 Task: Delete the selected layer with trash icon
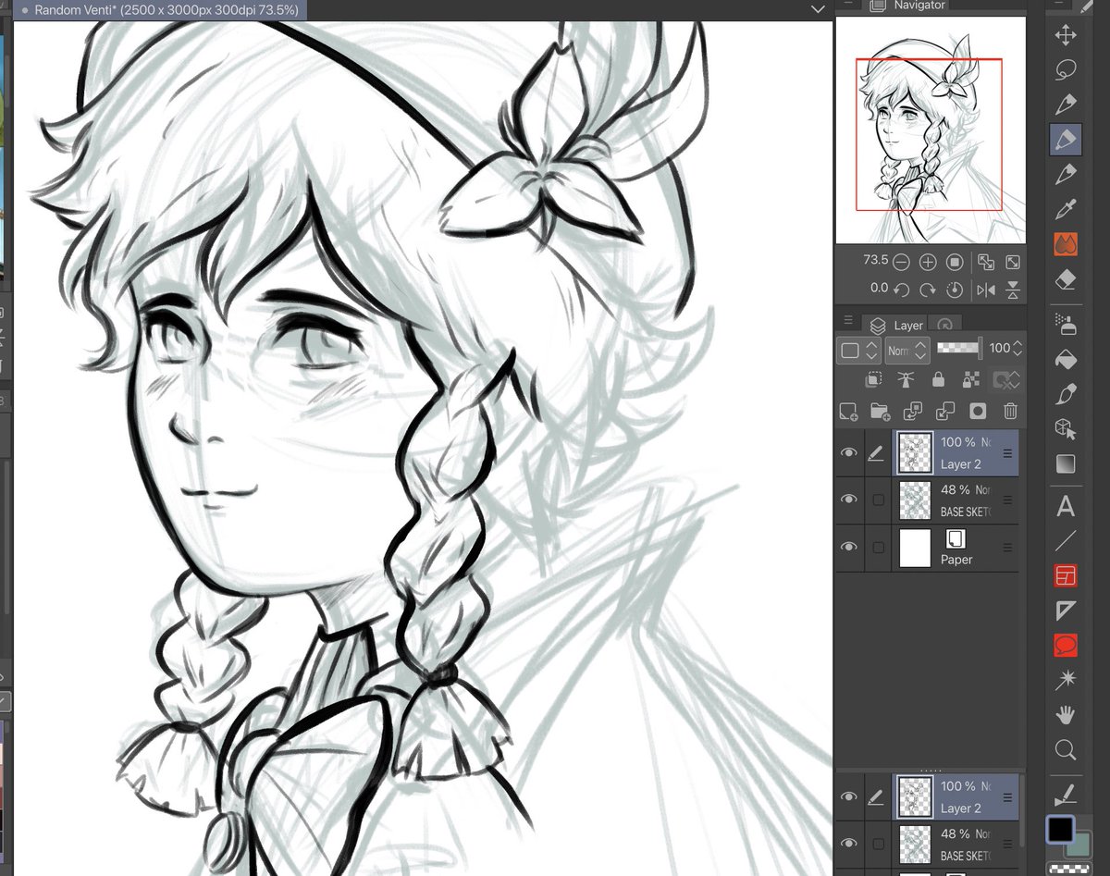point(1011,411)
